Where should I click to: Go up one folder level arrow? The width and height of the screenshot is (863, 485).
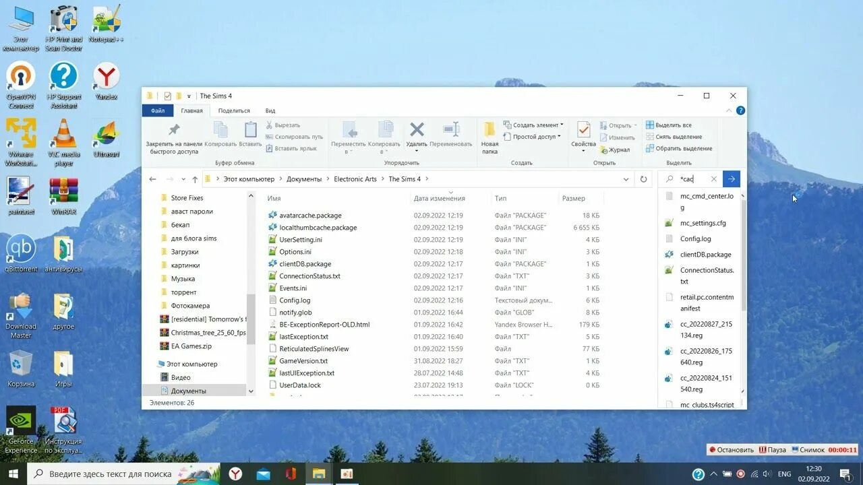[195, 179]
